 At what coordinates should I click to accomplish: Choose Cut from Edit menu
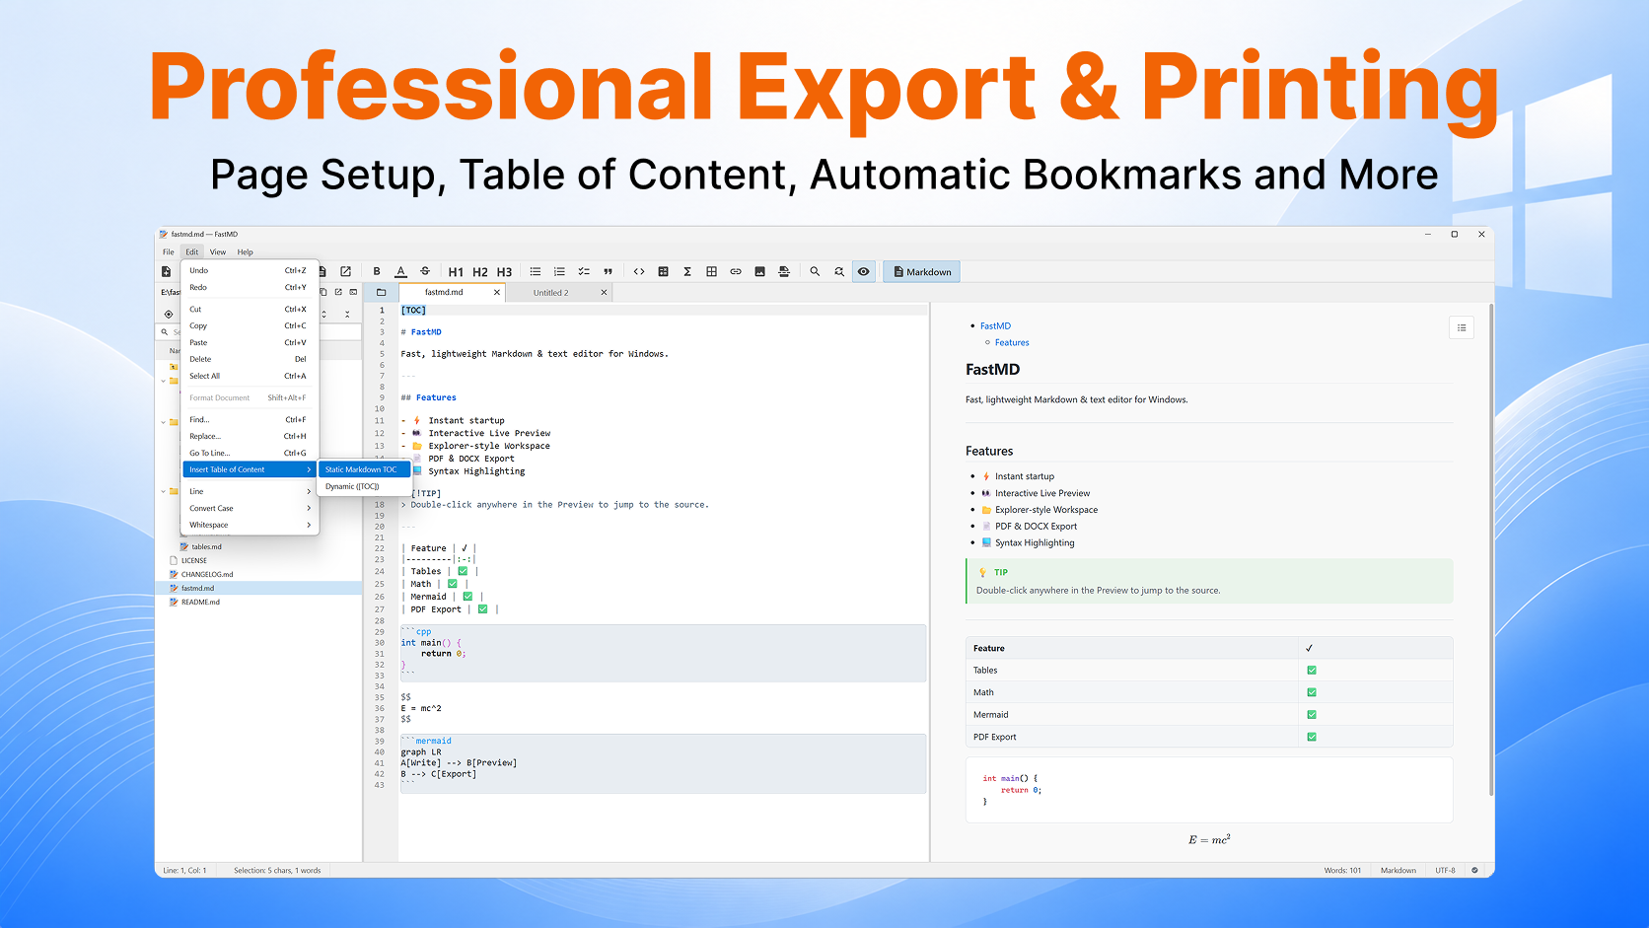pos(249,309)
